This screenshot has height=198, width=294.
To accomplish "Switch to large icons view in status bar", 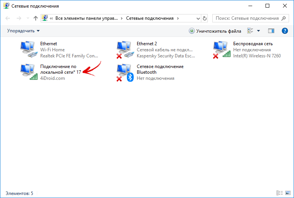I will tap(288, 193).
